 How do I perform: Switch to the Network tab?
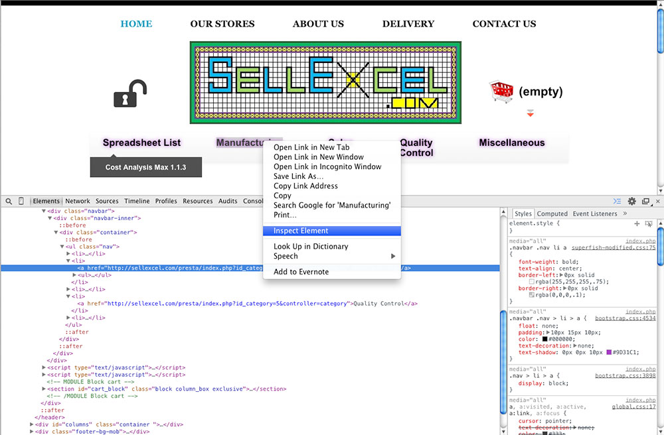(x=78, y=201)
